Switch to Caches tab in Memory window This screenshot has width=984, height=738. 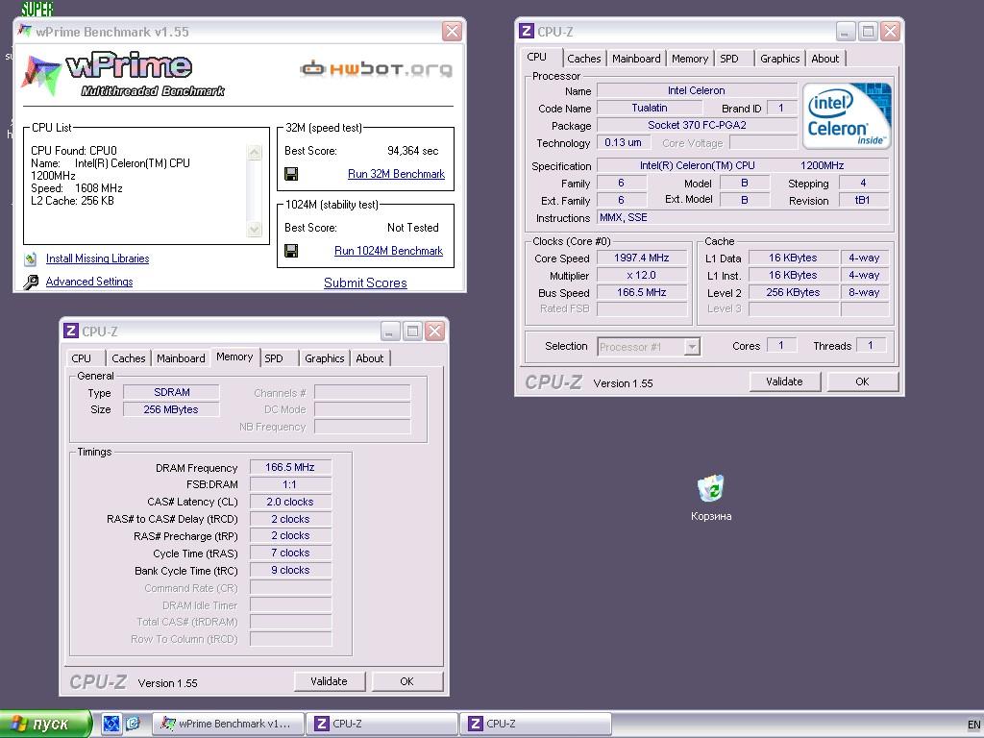click(128, 358)
